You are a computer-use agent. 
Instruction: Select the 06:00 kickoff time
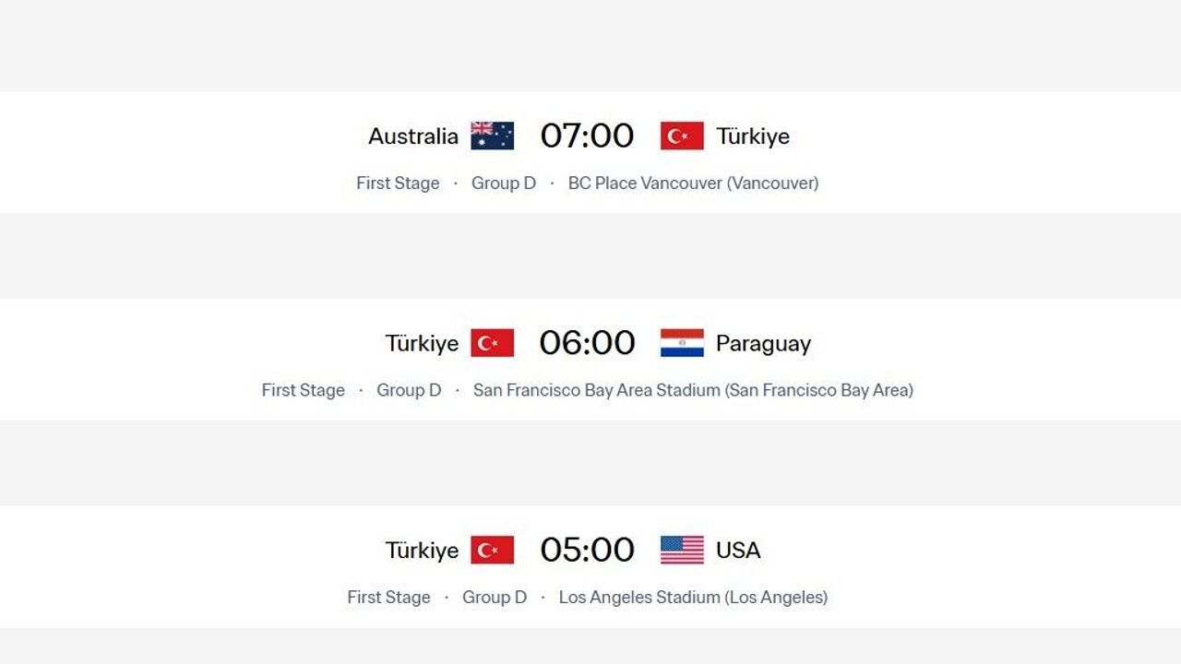click(587, 343)
